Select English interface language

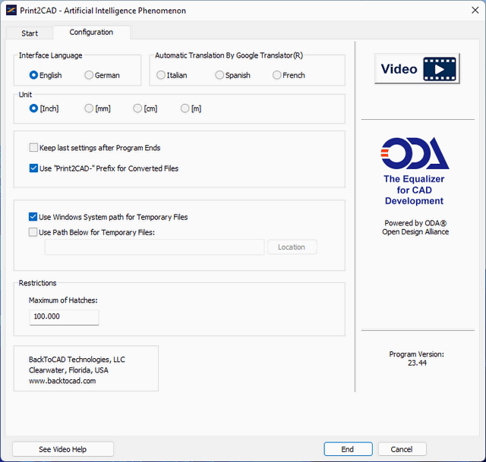(33, 75)
